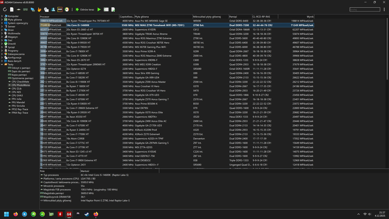Expand the Sieć tree node arrow

click(x=2, y=40)
